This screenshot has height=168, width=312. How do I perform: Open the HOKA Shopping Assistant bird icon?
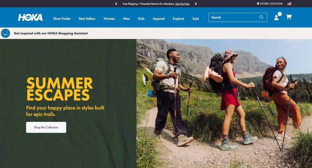(x=5, y=33)
